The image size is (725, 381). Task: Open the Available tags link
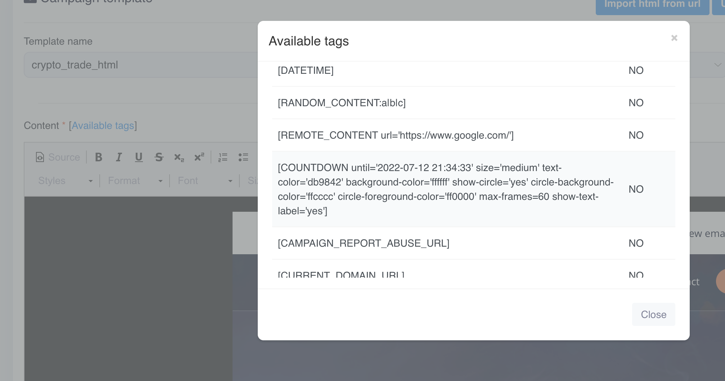pyautogui.click(x=103, y=125)
